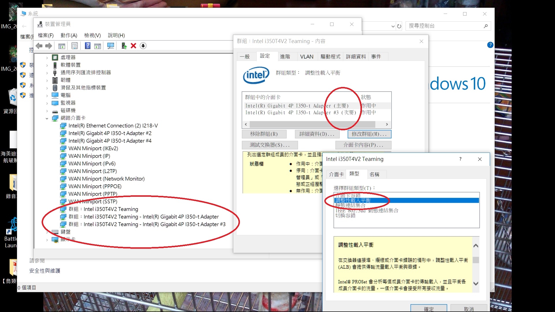Image resolution: width=555 pixels, height=312 pixels.
Task: Click the refresh icon in the 系統 window
Action: 399,26
